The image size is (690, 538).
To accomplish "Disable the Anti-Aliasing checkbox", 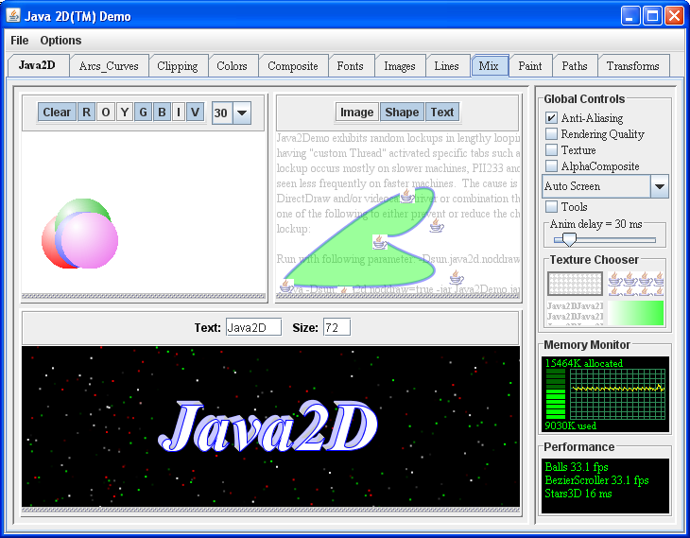I will pos(551,118).
